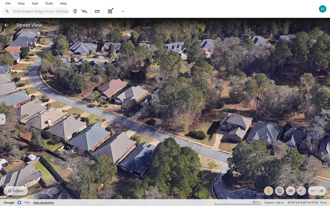Toggle the 2D view mode button
This screenshot has width=330, height=206.
click(290, 191)
